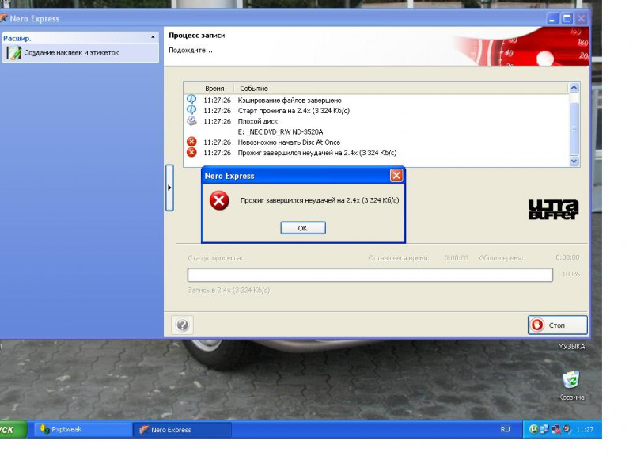Screen dimensions: 633x475
Task: Open Nero Express help with the question mark button
Action: (x=183, y=325)
